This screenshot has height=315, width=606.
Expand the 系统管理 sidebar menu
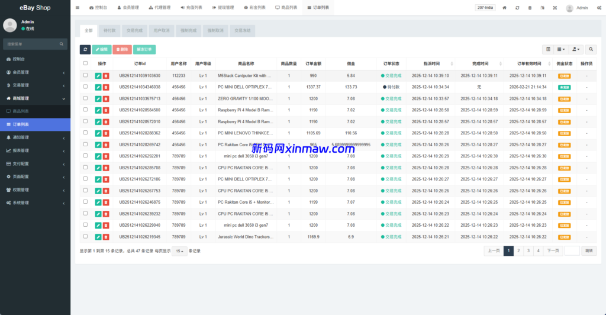(35, 203)
